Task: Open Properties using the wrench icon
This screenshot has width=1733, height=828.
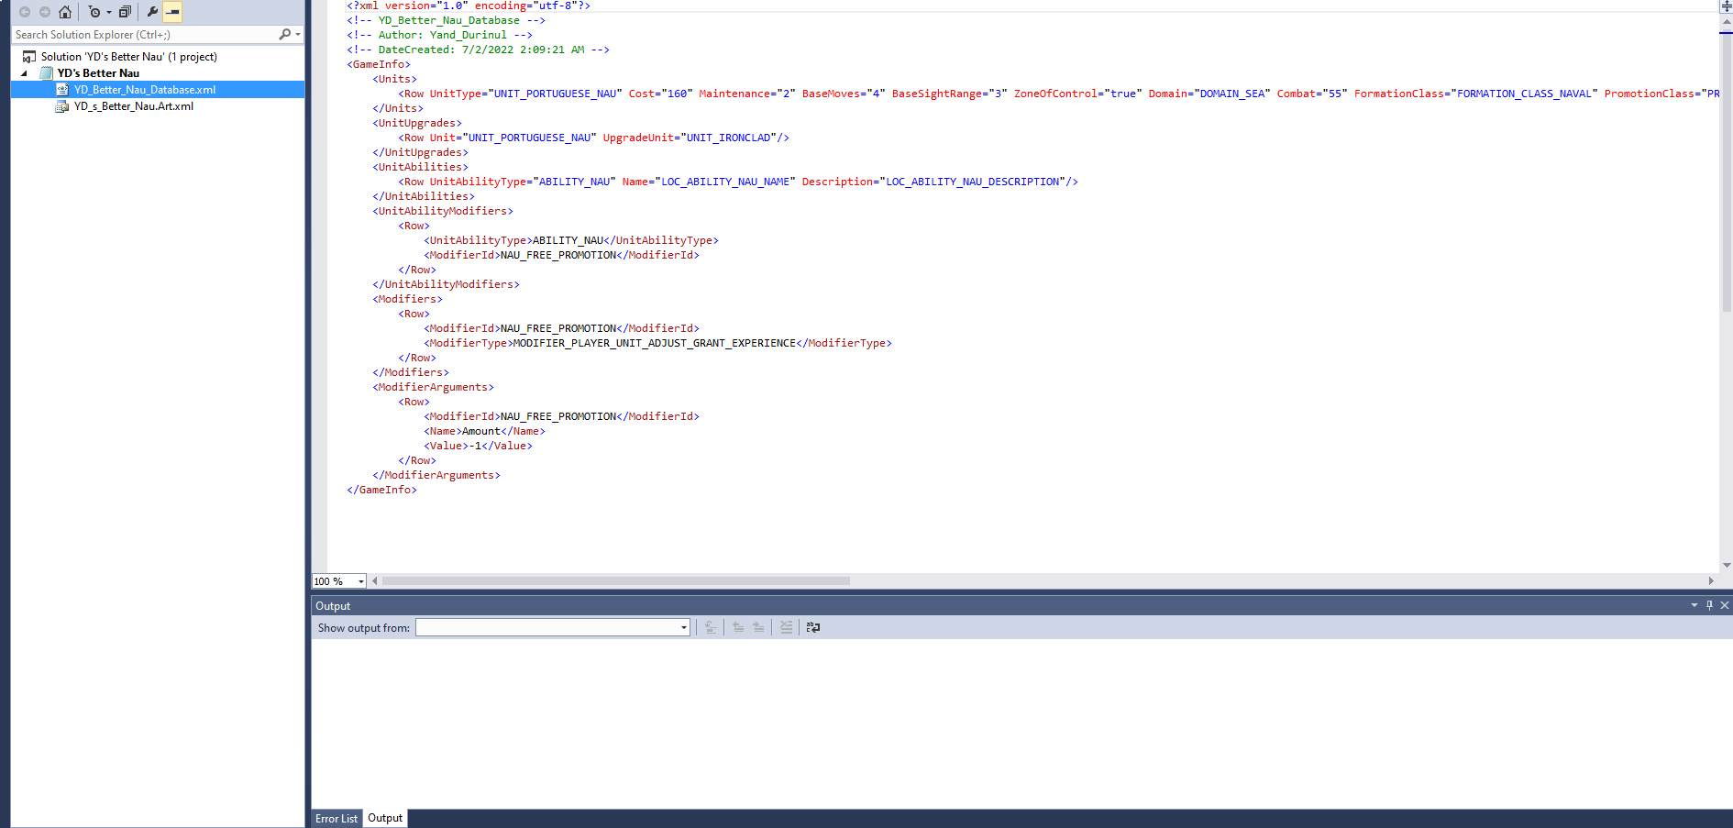Action: (152, 12)
